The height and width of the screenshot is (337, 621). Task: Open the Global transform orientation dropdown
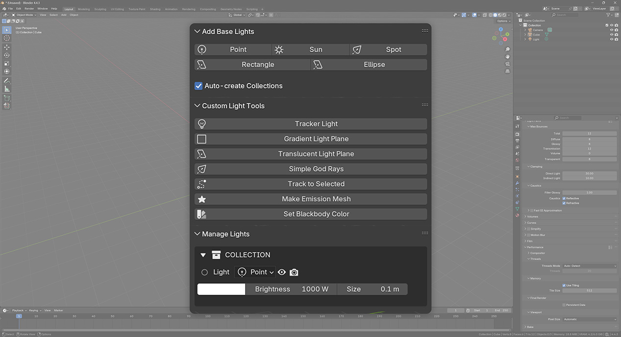[x=237, y=15]
